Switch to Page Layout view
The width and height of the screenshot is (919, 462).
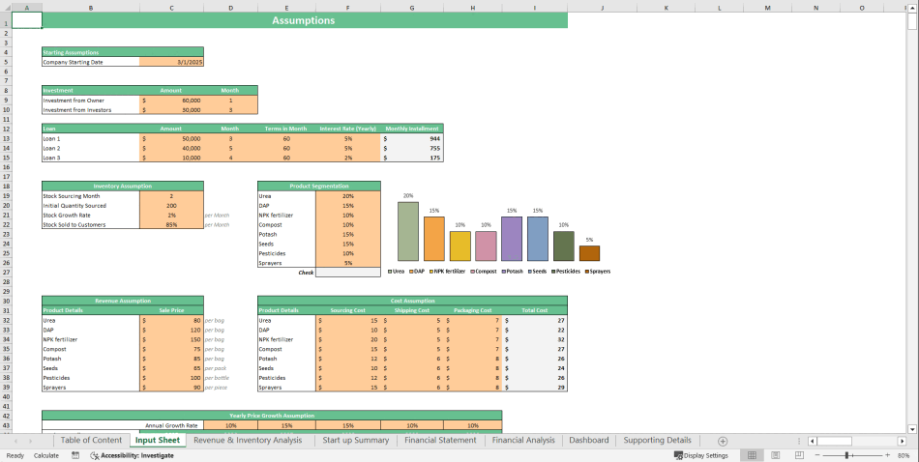(x=775, y=455)
